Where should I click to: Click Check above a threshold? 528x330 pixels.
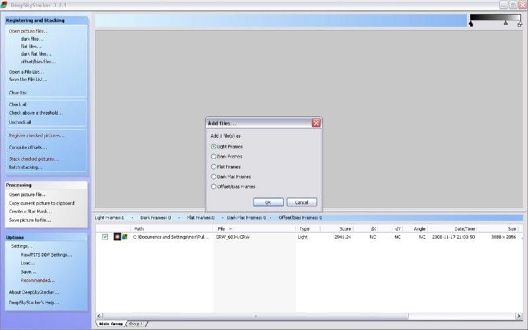pyautogui.click(x=36, y=113)
